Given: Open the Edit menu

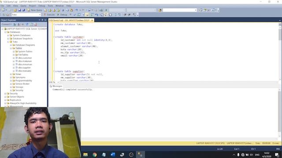Looking at the screenshot, I should pyautogui.click(x=8, y=6).
